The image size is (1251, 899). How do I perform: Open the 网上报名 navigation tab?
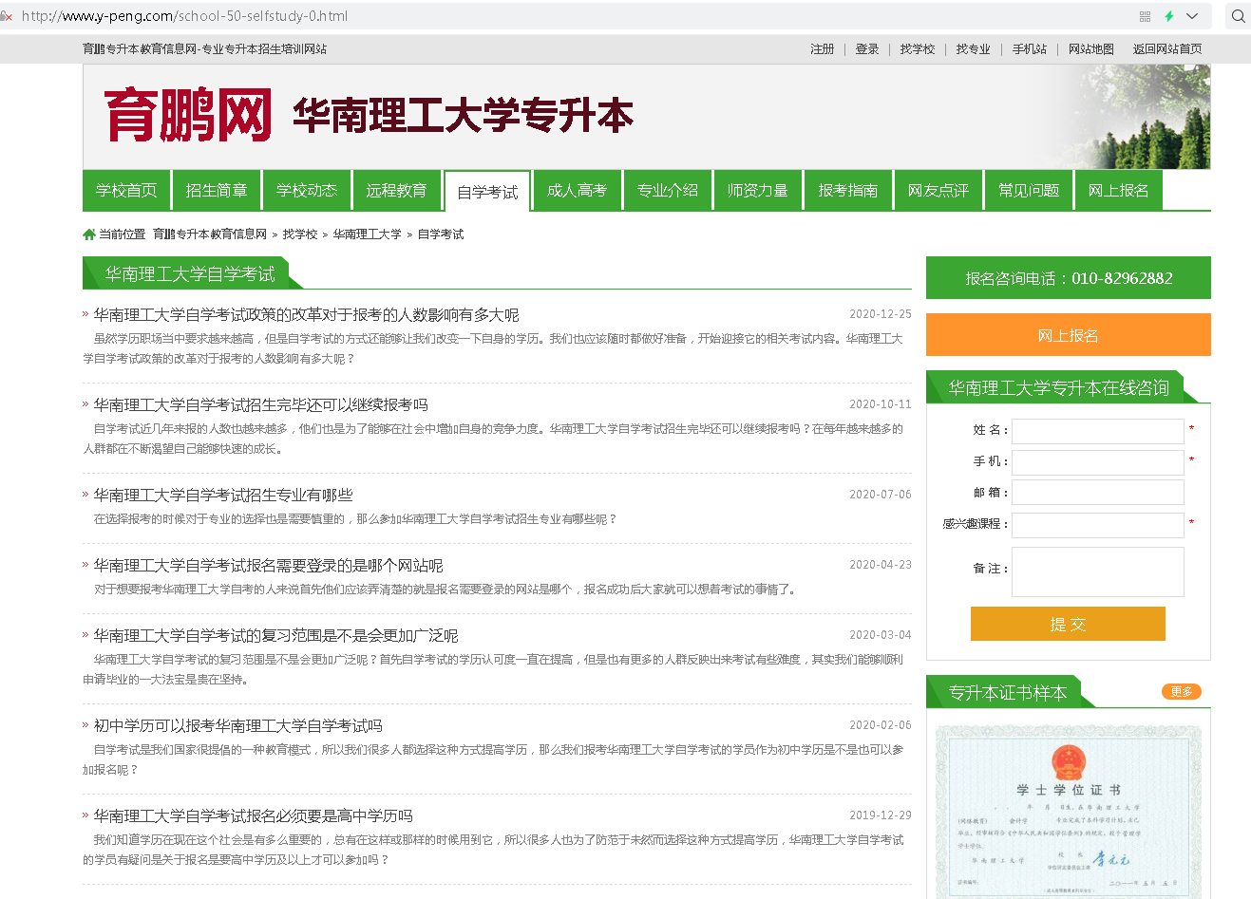(1118, 191)
